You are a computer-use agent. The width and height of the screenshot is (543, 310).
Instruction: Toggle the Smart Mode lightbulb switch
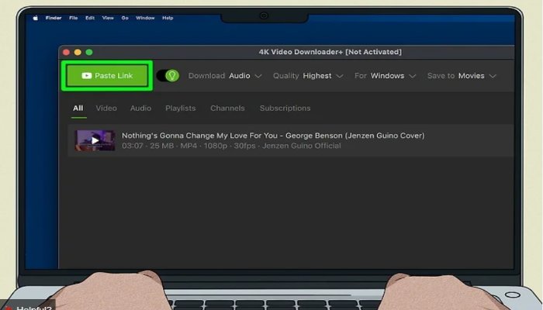(168, 75)
